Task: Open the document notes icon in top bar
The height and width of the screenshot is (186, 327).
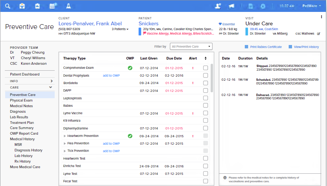Action: tap(251, 6)
